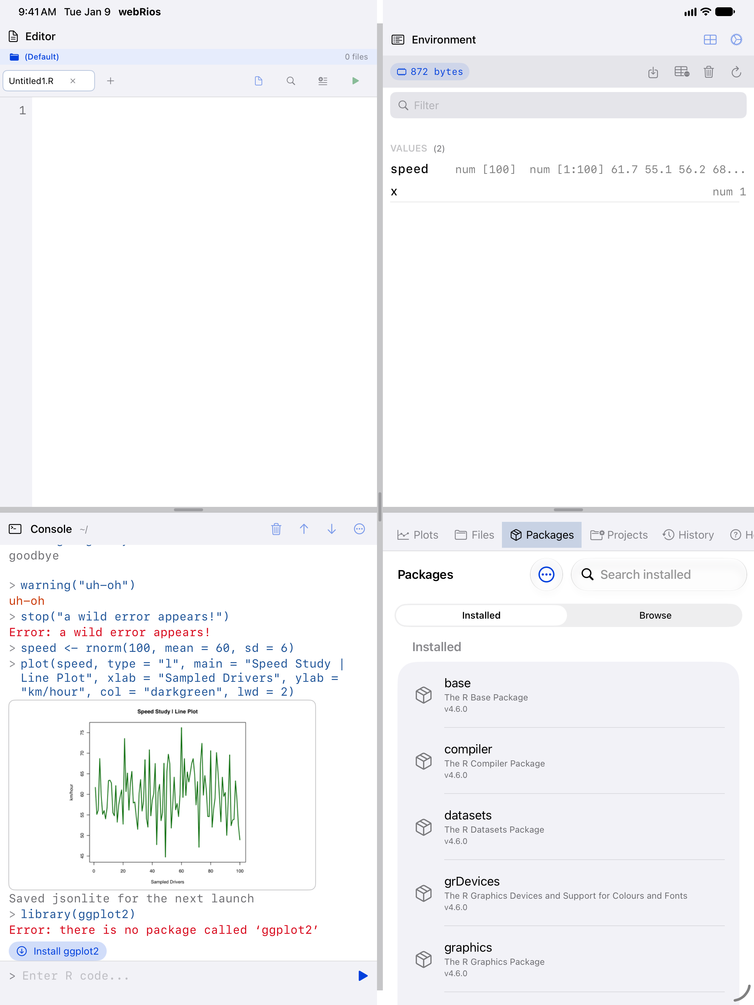The image size is (754, 1005).
Task: Open the editor outline list icon
Action: coord(323,81)
